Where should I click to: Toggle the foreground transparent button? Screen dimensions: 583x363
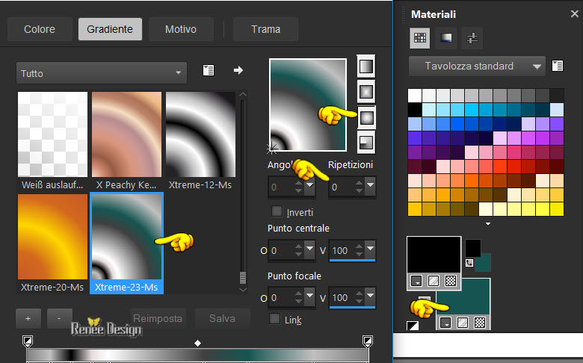tap(451, 281)
